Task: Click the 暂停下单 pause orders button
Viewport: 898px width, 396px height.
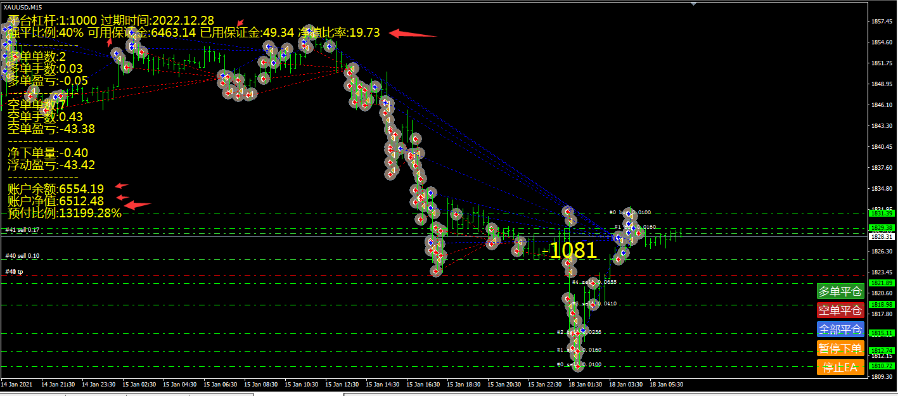Action: pos(840,348)
